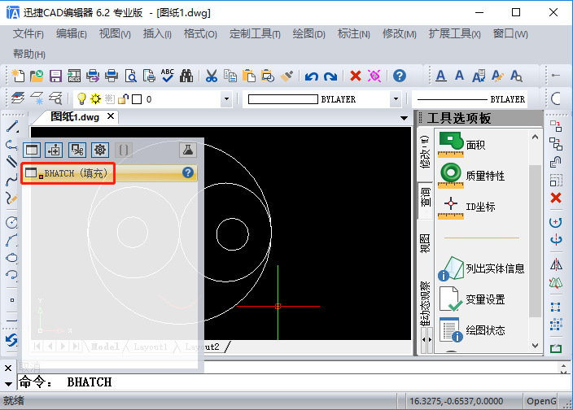Run spell check with ABC icon
This screenshot has width=573, height=410.
coord(168,76)
